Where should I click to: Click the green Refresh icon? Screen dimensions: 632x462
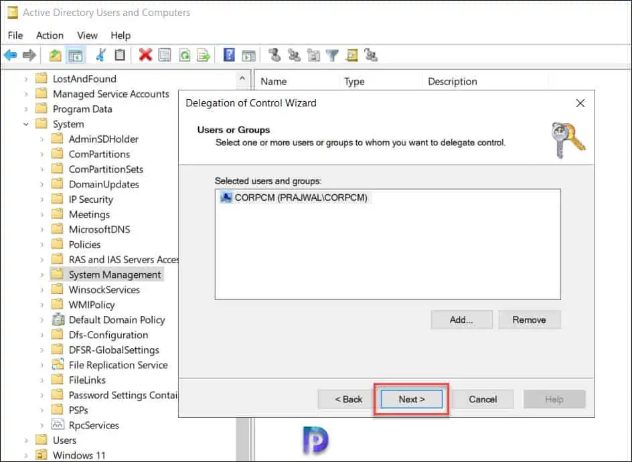point(185,55)
